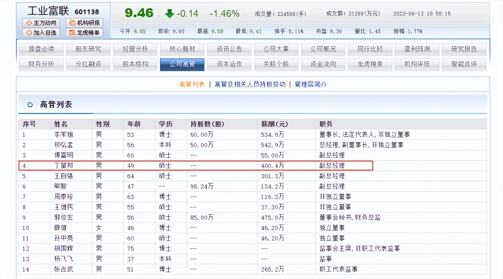Viewport: 503px width, 279px height.
Task: Open 龙虎榜单 tab next to 机构评级
Action: tap(370, 64)
